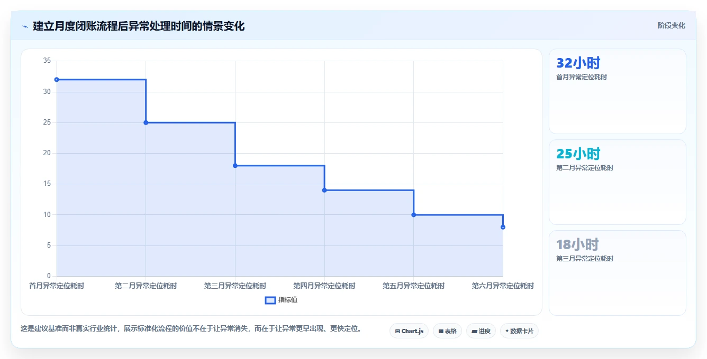Click the footnote starting 这是建议基准而非真实行业统计
Image resolution: width=707 pixels, height=359 pixels.
[191, 328]
